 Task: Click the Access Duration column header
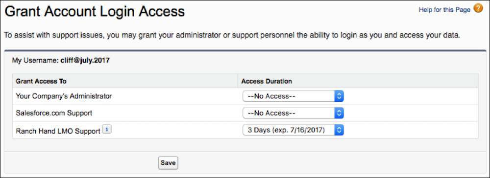tap(267, 81)
